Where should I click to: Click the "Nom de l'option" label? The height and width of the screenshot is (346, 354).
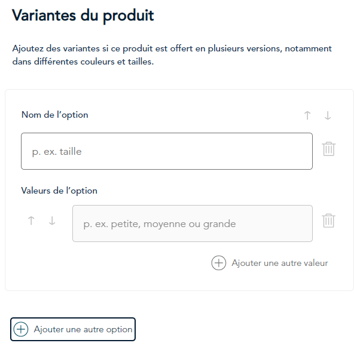54,115
